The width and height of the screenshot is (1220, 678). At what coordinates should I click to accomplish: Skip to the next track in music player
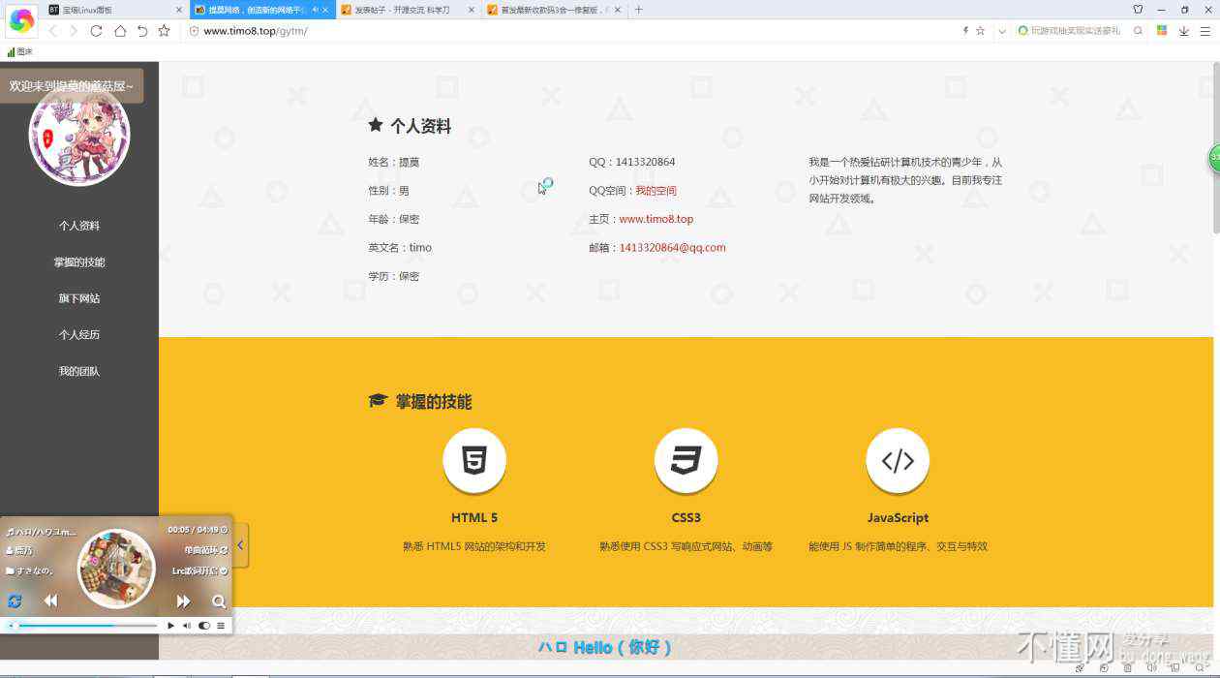point(183,601)
